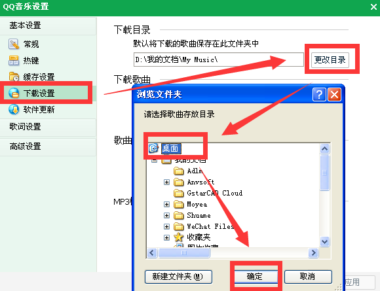Click the 收藏夹 star favorites icon
The width and height of the screenshot is (380, 291).
point(179,237)
